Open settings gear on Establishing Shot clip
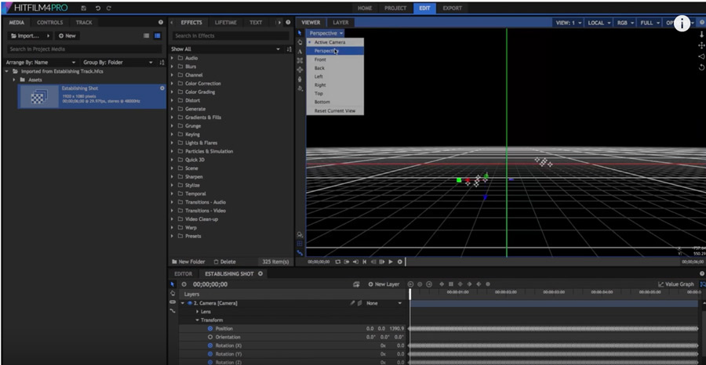The width and height of the screenshot is (706, 365). pyautogui.click(x=162, y=89)
